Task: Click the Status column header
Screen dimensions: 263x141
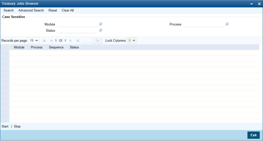Action: pos(74,47)
